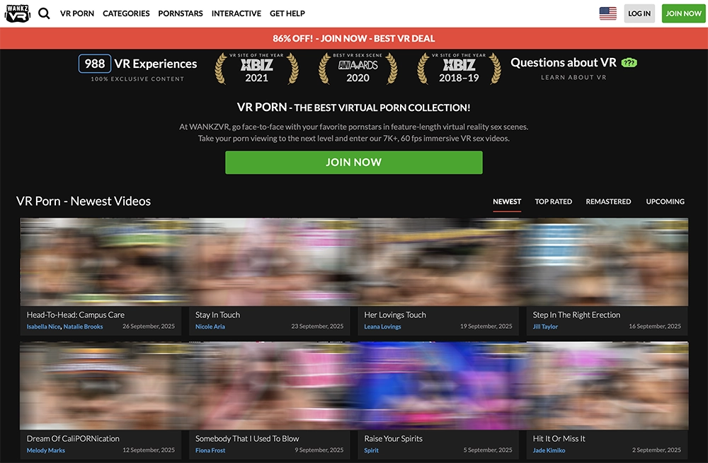Select the Remastered tab

[x=608, y=201]
